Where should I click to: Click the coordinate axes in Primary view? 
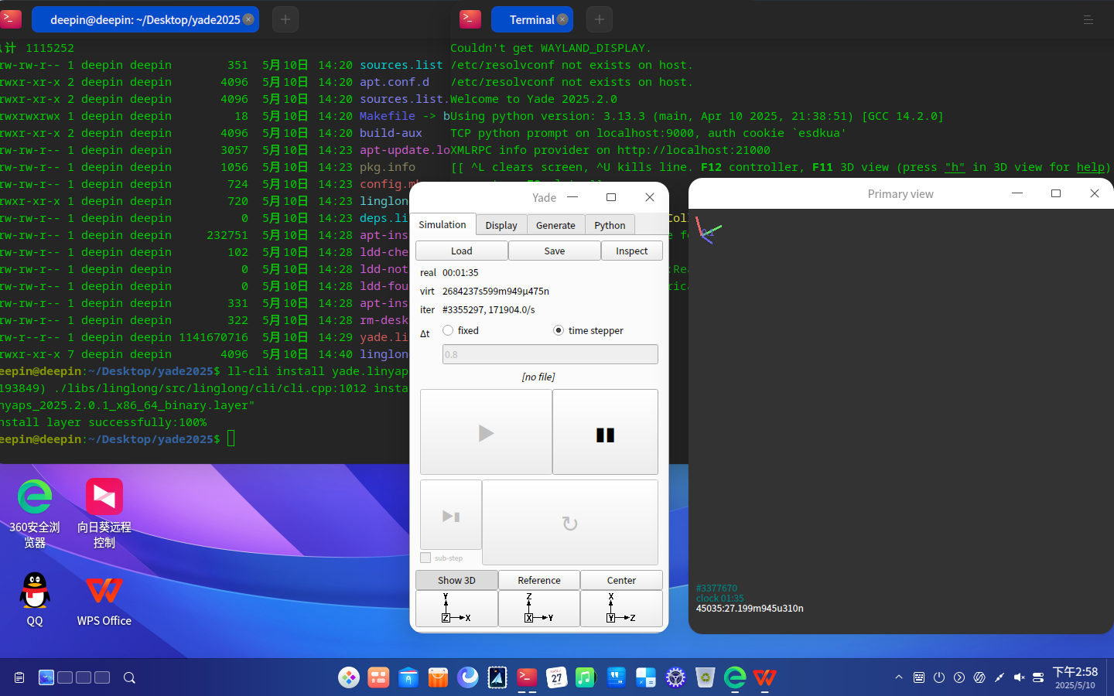click(x=707, y=230)
